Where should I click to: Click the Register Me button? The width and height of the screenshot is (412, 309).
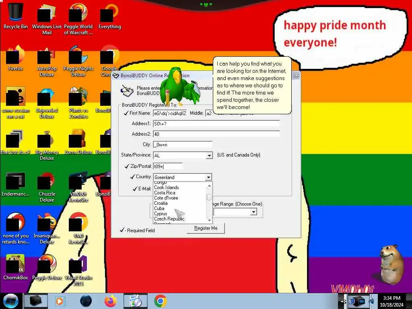[206, 228]
